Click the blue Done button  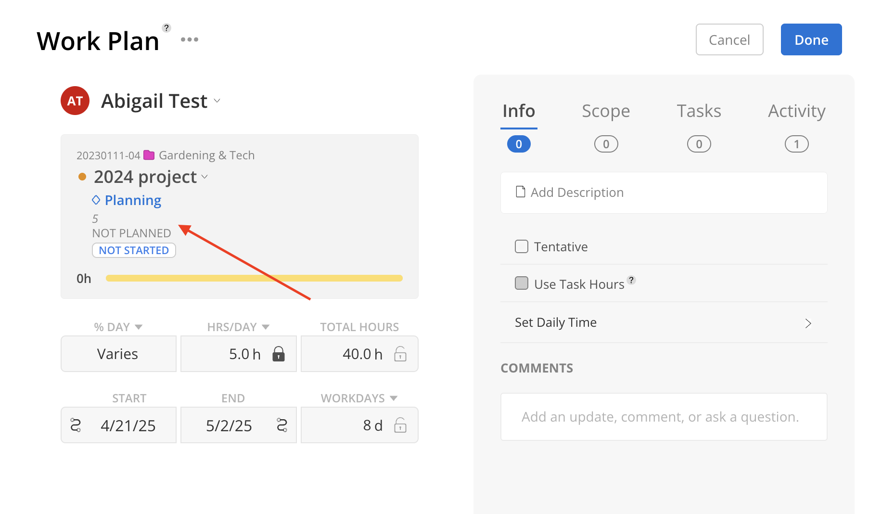tap(811, 39)
